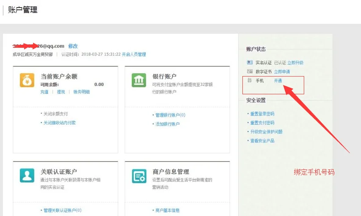
Task: Click the green bank account icon
Action: tap(139, 80)
